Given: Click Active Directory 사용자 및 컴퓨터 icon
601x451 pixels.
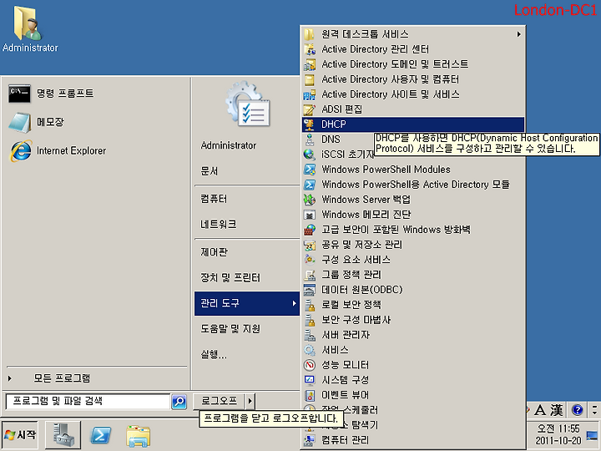Looking at the screenshot, I should pyautogui.click(x=310, y=79).
